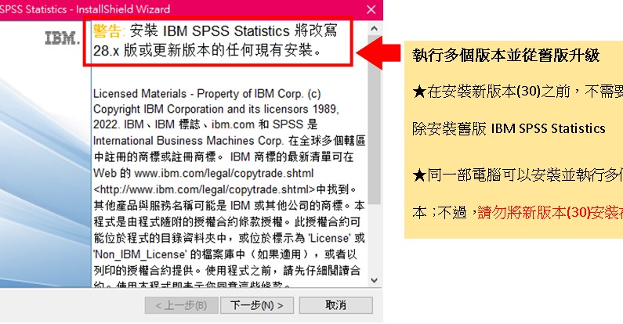Click the 警告 warning text line
623x324 pixels.
click(x=215, y=31)
